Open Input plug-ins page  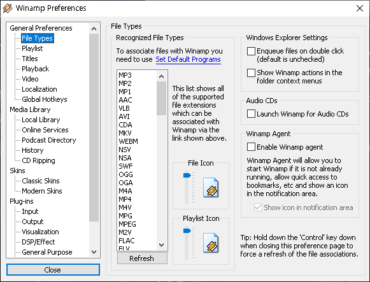tap(30, 211)
